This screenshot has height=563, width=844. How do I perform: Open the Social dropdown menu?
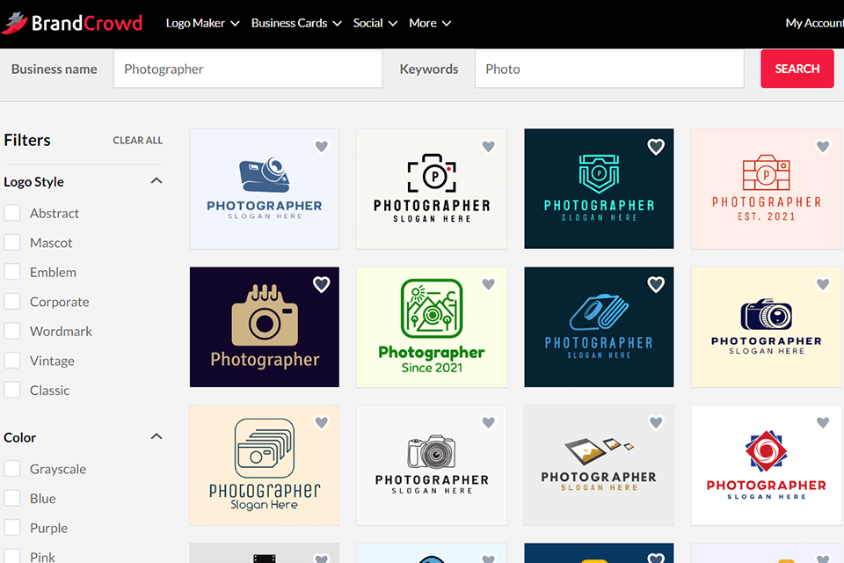(x=375, y=23)
